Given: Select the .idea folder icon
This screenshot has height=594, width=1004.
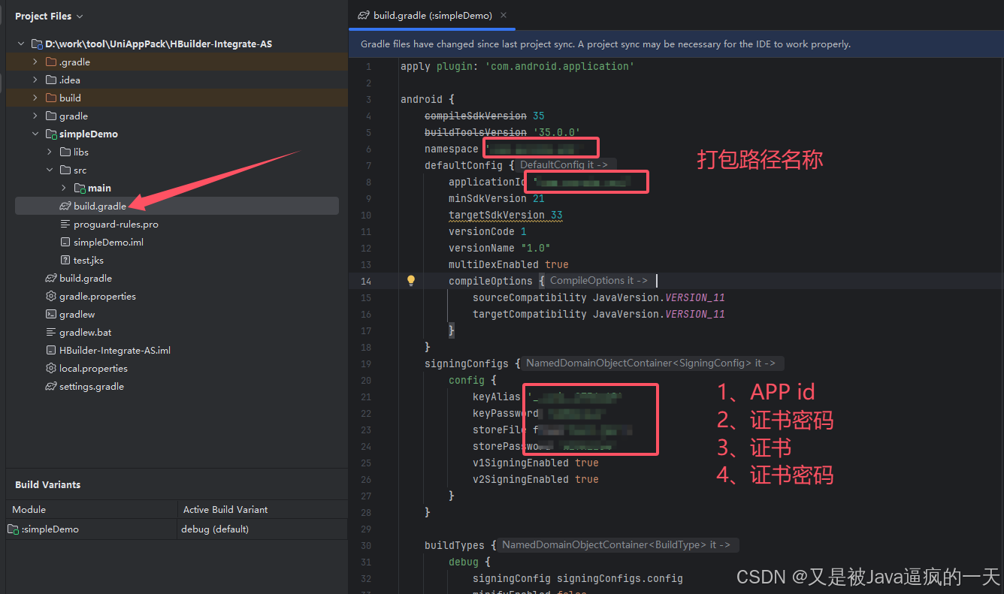Looking at the screenshot, I should 51,80.
